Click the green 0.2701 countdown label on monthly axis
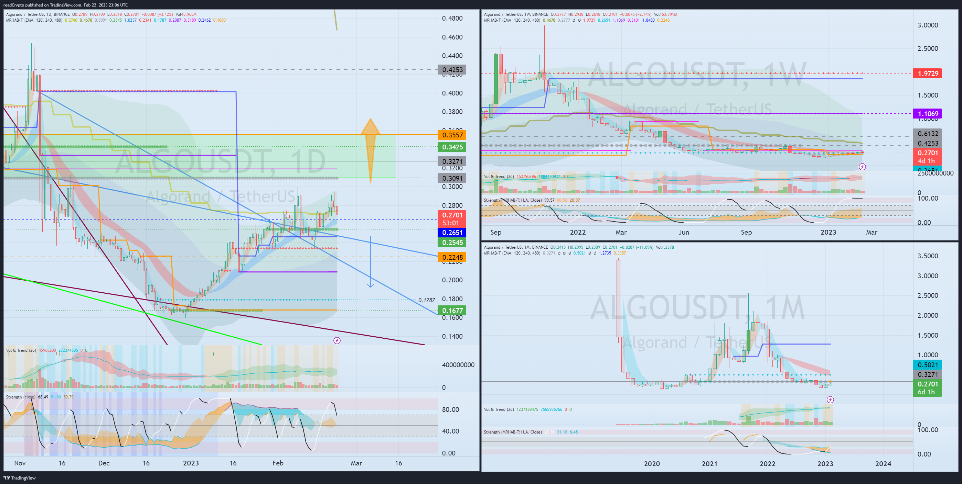Viewport: 962px width, 484px height. (928, 388)
